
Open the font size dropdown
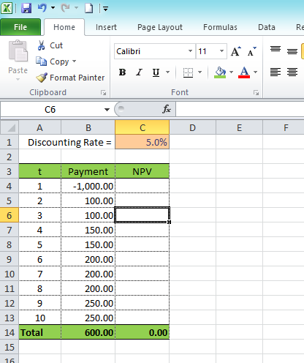pyautogui.click(x=221, y=51)
